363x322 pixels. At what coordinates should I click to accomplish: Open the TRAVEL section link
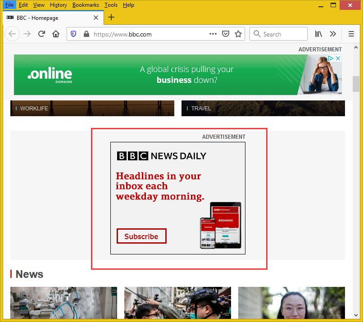click(x=201, y=109)
